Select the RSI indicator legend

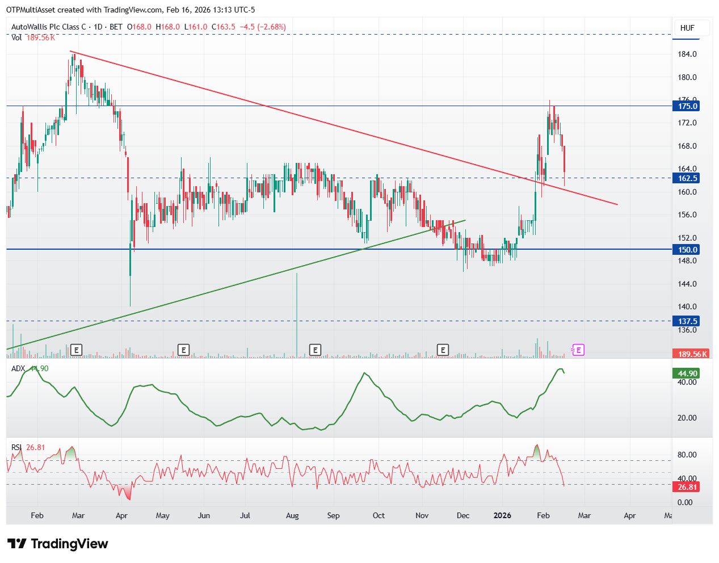(28, 447)
